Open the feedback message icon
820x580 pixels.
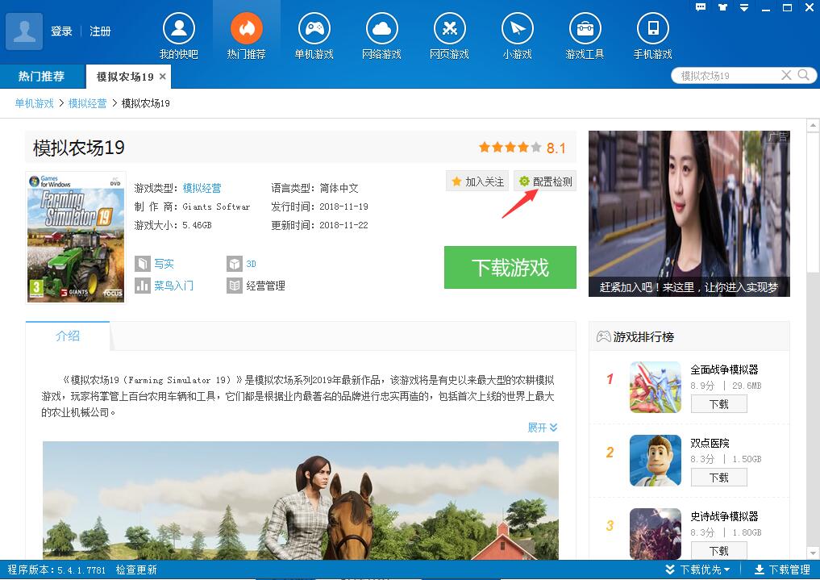tap(701, 7)
